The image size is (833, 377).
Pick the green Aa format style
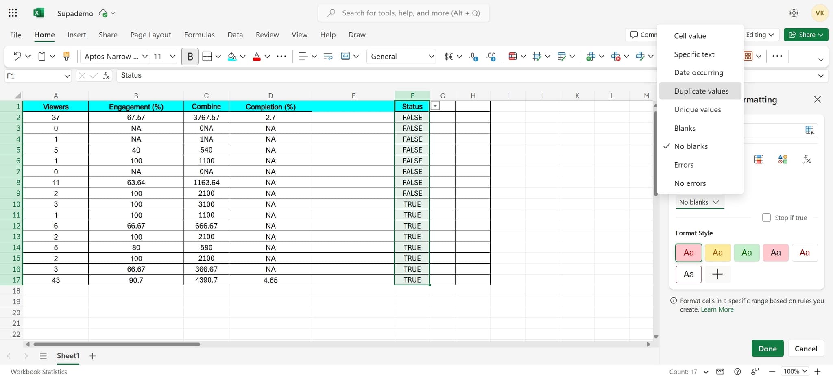pyautogui.click(x=746, y=252)
